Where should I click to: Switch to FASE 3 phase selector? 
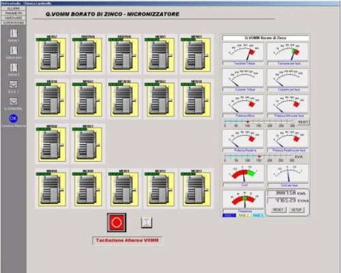(258, 215)
